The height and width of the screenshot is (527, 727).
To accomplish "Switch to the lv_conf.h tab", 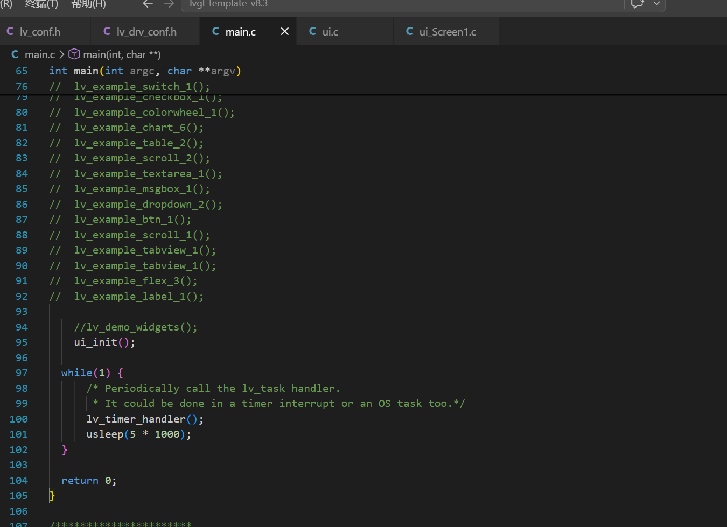I will (45, 32).
